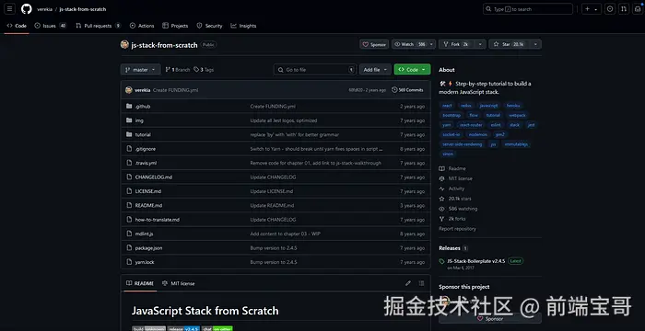Click the react topic tag
The height and width of the screenshot is (331, 645).
coord(447,106)
